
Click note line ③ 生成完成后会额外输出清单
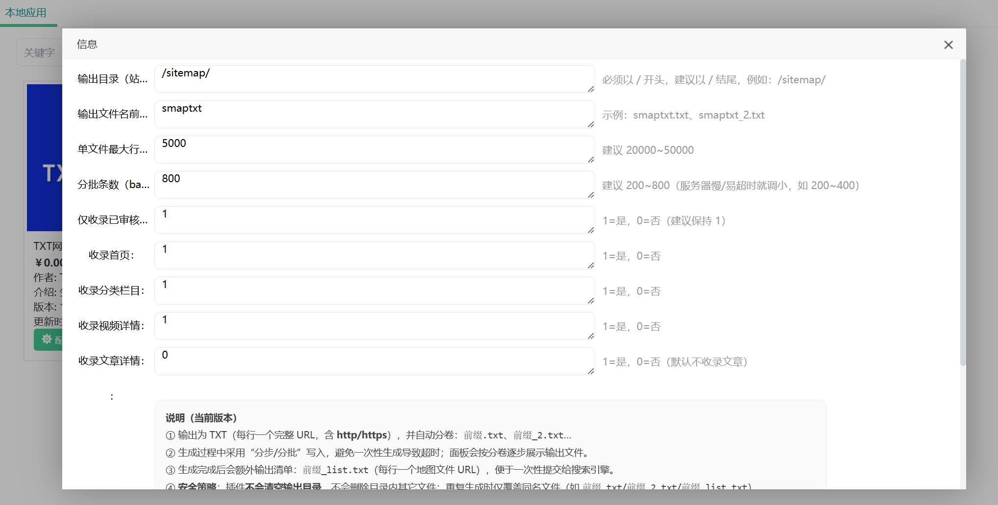click(x=391, y=470)
